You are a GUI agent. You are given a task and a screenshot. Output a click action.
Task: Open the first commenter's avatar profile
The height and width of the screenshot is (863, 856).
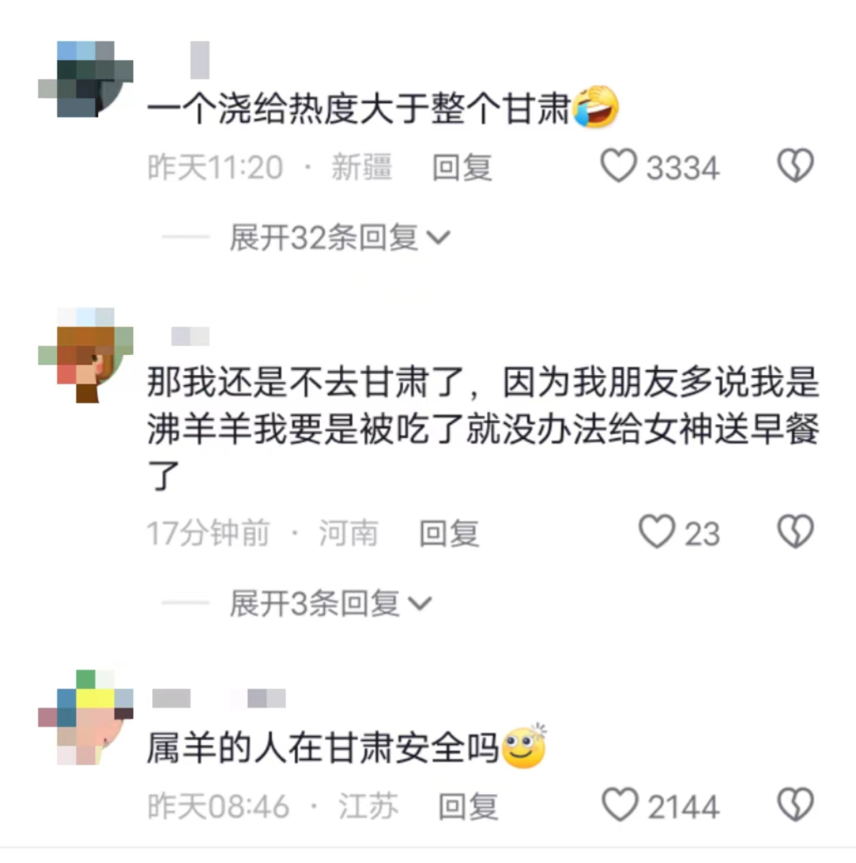pos(86,78)
